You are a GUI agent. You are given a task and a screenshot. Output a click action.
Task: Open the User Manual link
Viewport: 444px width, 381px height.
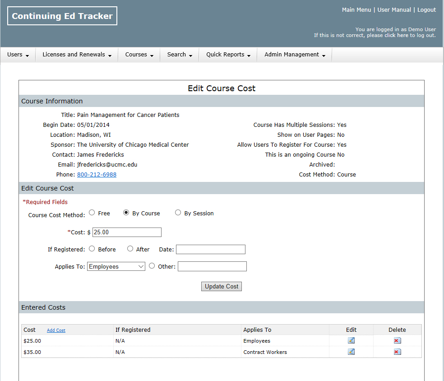(x=394, y=10)
